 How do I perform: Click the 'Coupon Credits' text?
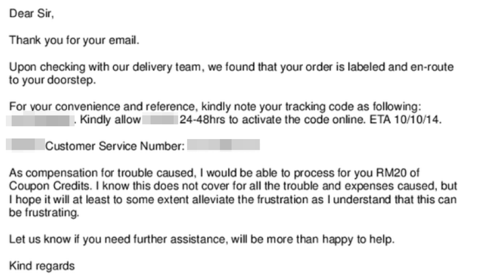[x=50, y=186]
